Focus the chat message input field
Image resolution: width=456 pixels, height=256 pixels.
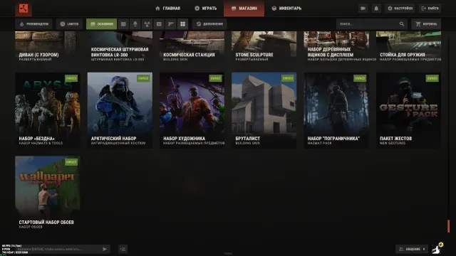pos(58,249)
